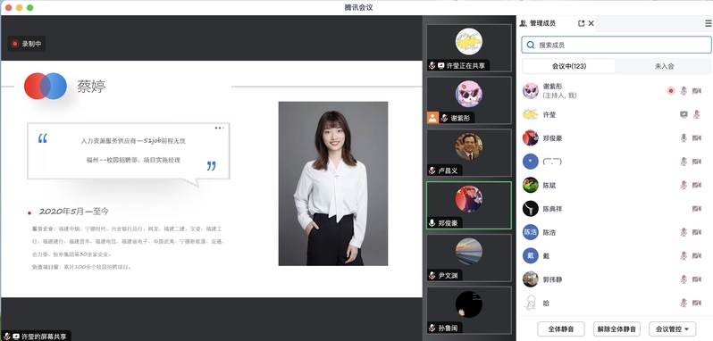Select the 会议中(123) tab

569,66
